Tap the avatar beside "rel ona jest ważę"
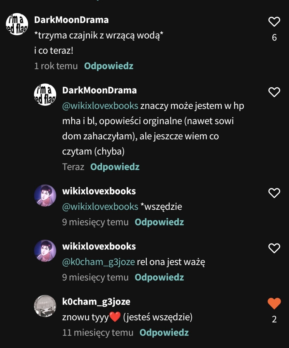The height and width of the screenshot is (348, 289). tap(45, 251)
